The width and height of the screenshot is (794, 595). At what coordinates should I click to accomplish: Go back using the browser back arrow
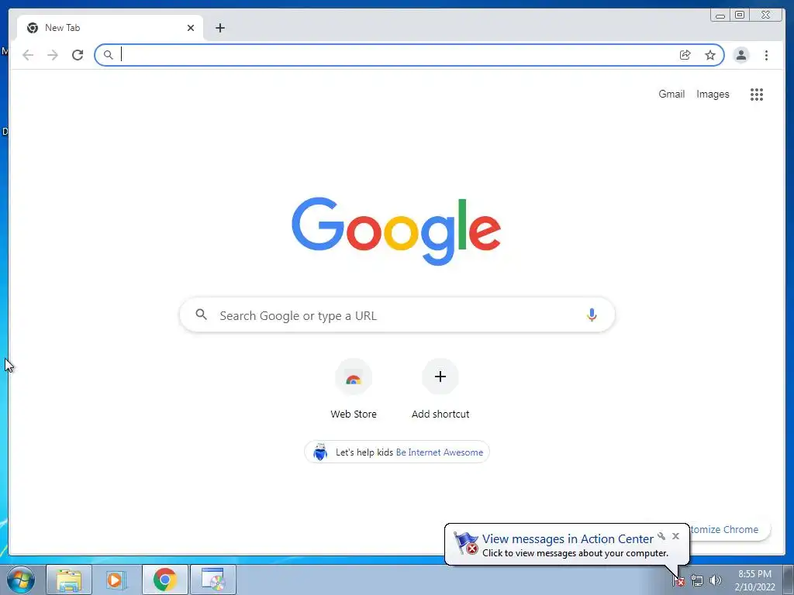pyautogui.click(x=28, y=55)
